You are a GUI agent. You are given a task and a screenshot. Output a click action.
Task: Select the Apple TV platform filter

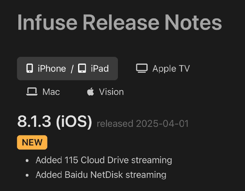163,68
